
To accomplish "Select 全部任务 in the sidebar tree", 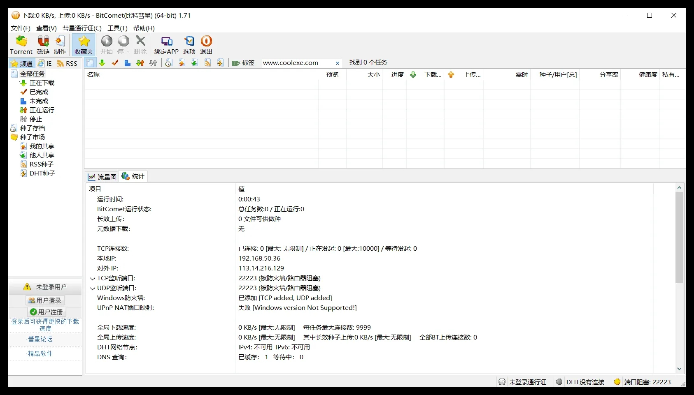I will tap(33, 74).
